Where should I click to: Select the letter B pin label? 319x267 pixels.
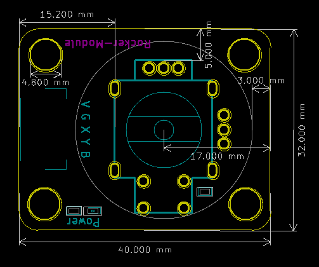tap(86, 154)
